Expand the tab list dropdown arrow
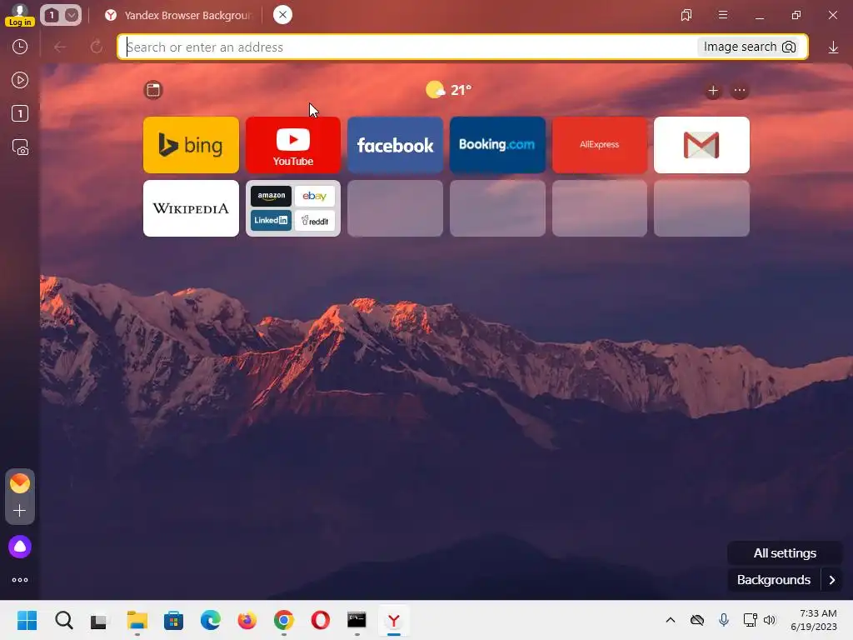The height and width of the screenshot is (640, 853). (72, 15)
